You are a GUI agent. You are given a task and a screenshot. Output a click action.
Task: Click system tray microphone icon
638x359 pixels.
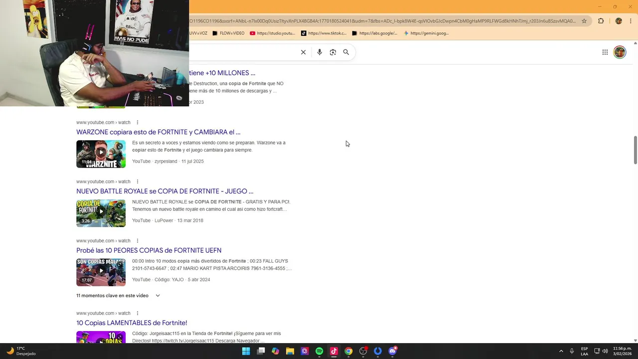pyautogui.click(x=572, y=351)
